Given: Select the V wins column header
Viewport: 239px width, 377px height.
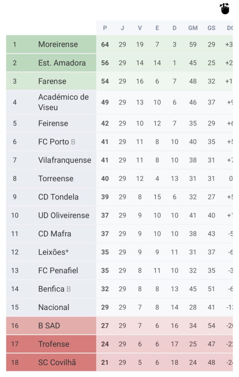Looking at the screenshot, I should point(140,28).
